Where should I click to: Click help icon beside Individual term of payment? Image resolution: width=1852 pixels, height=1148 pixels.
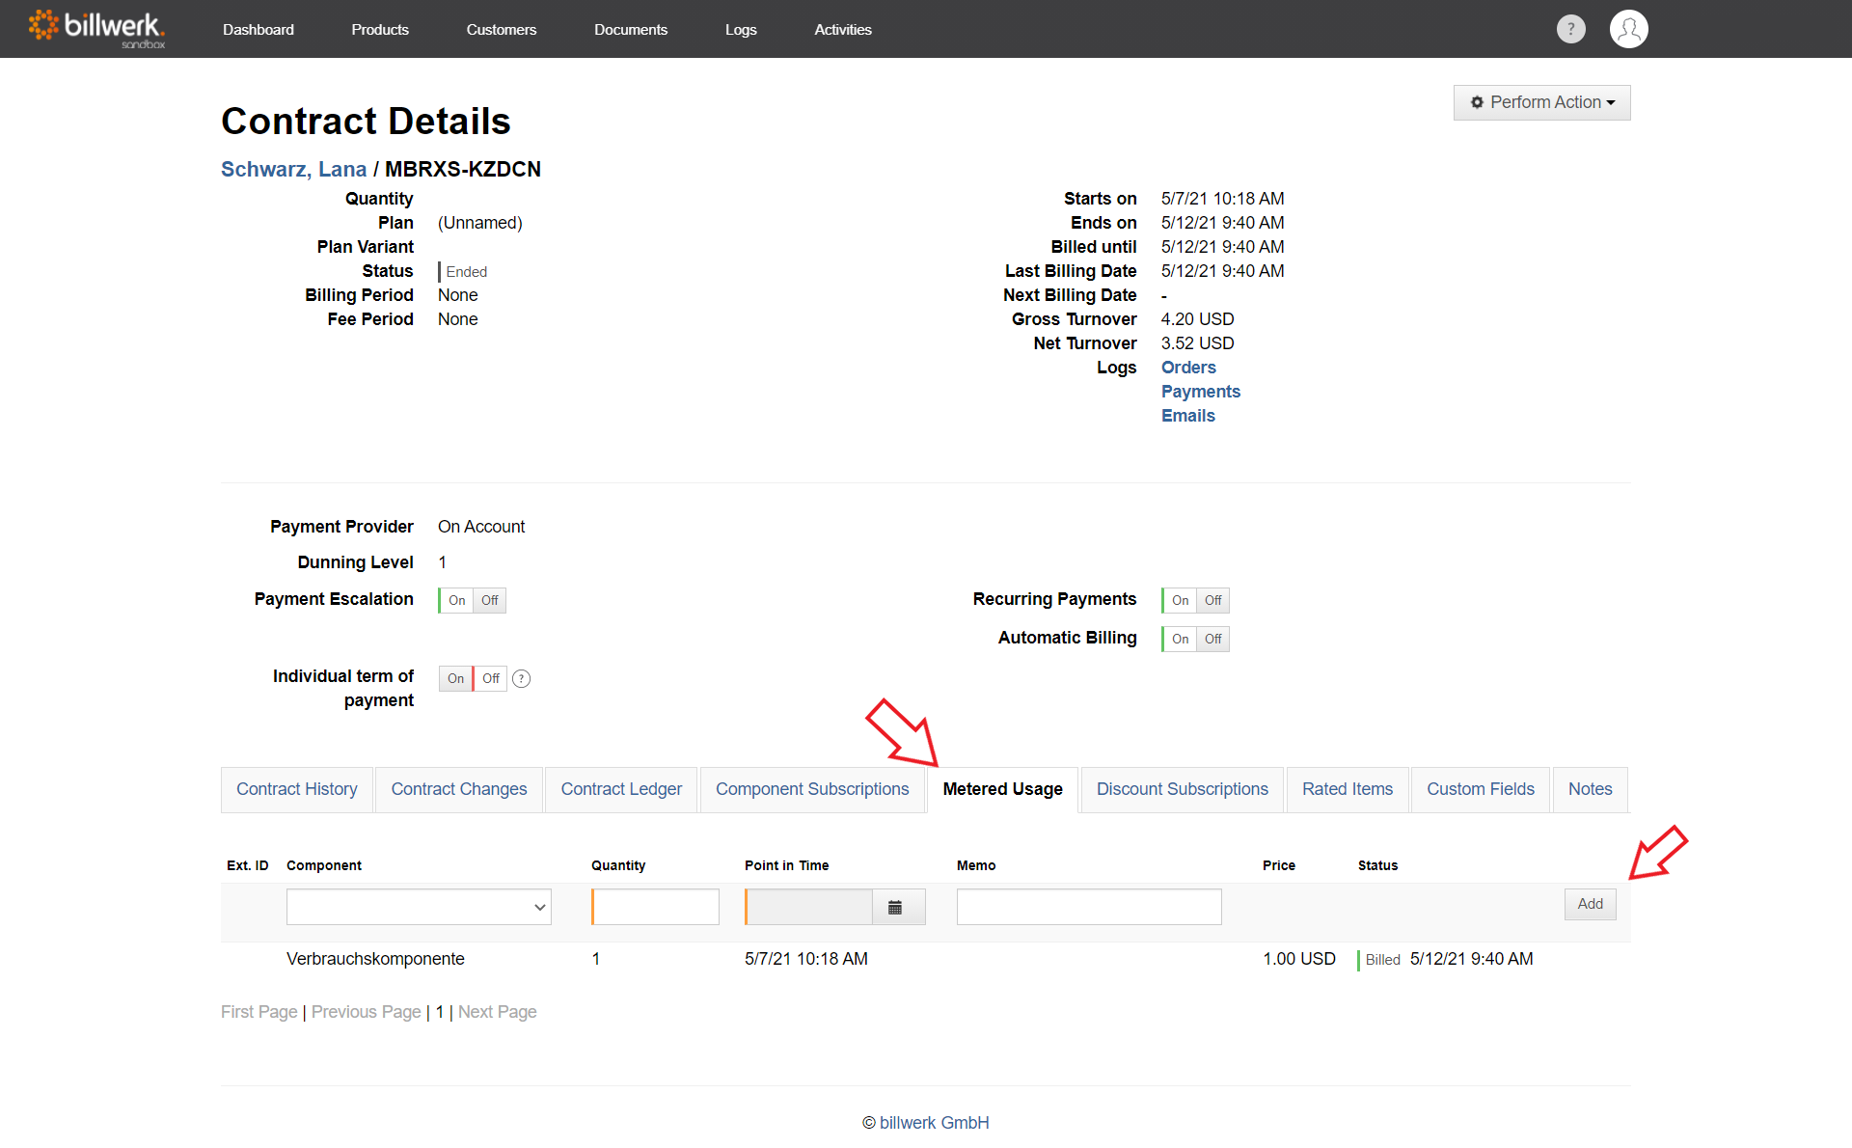(x=522, y=678)
